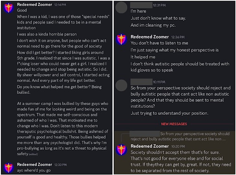Click Redeemed Zoomer avatar beside 10:20 PM reply
This screenshot has width=236, height=175.
coord(121,150)
